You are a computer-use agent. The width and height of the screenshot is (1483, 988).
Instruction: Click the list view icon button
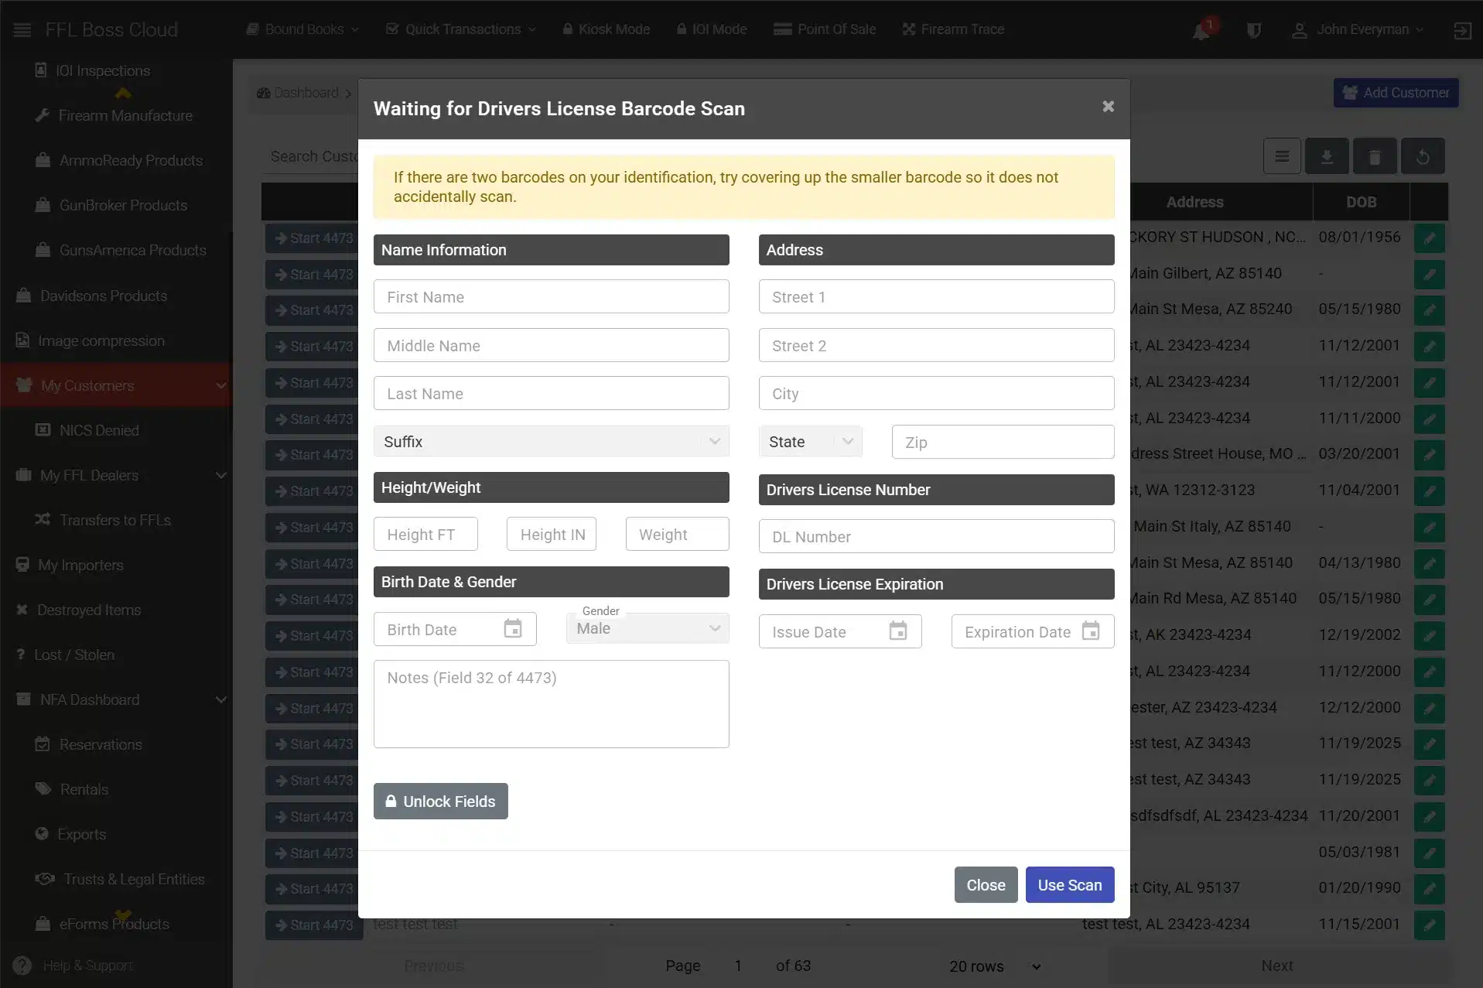(1282, 156)
